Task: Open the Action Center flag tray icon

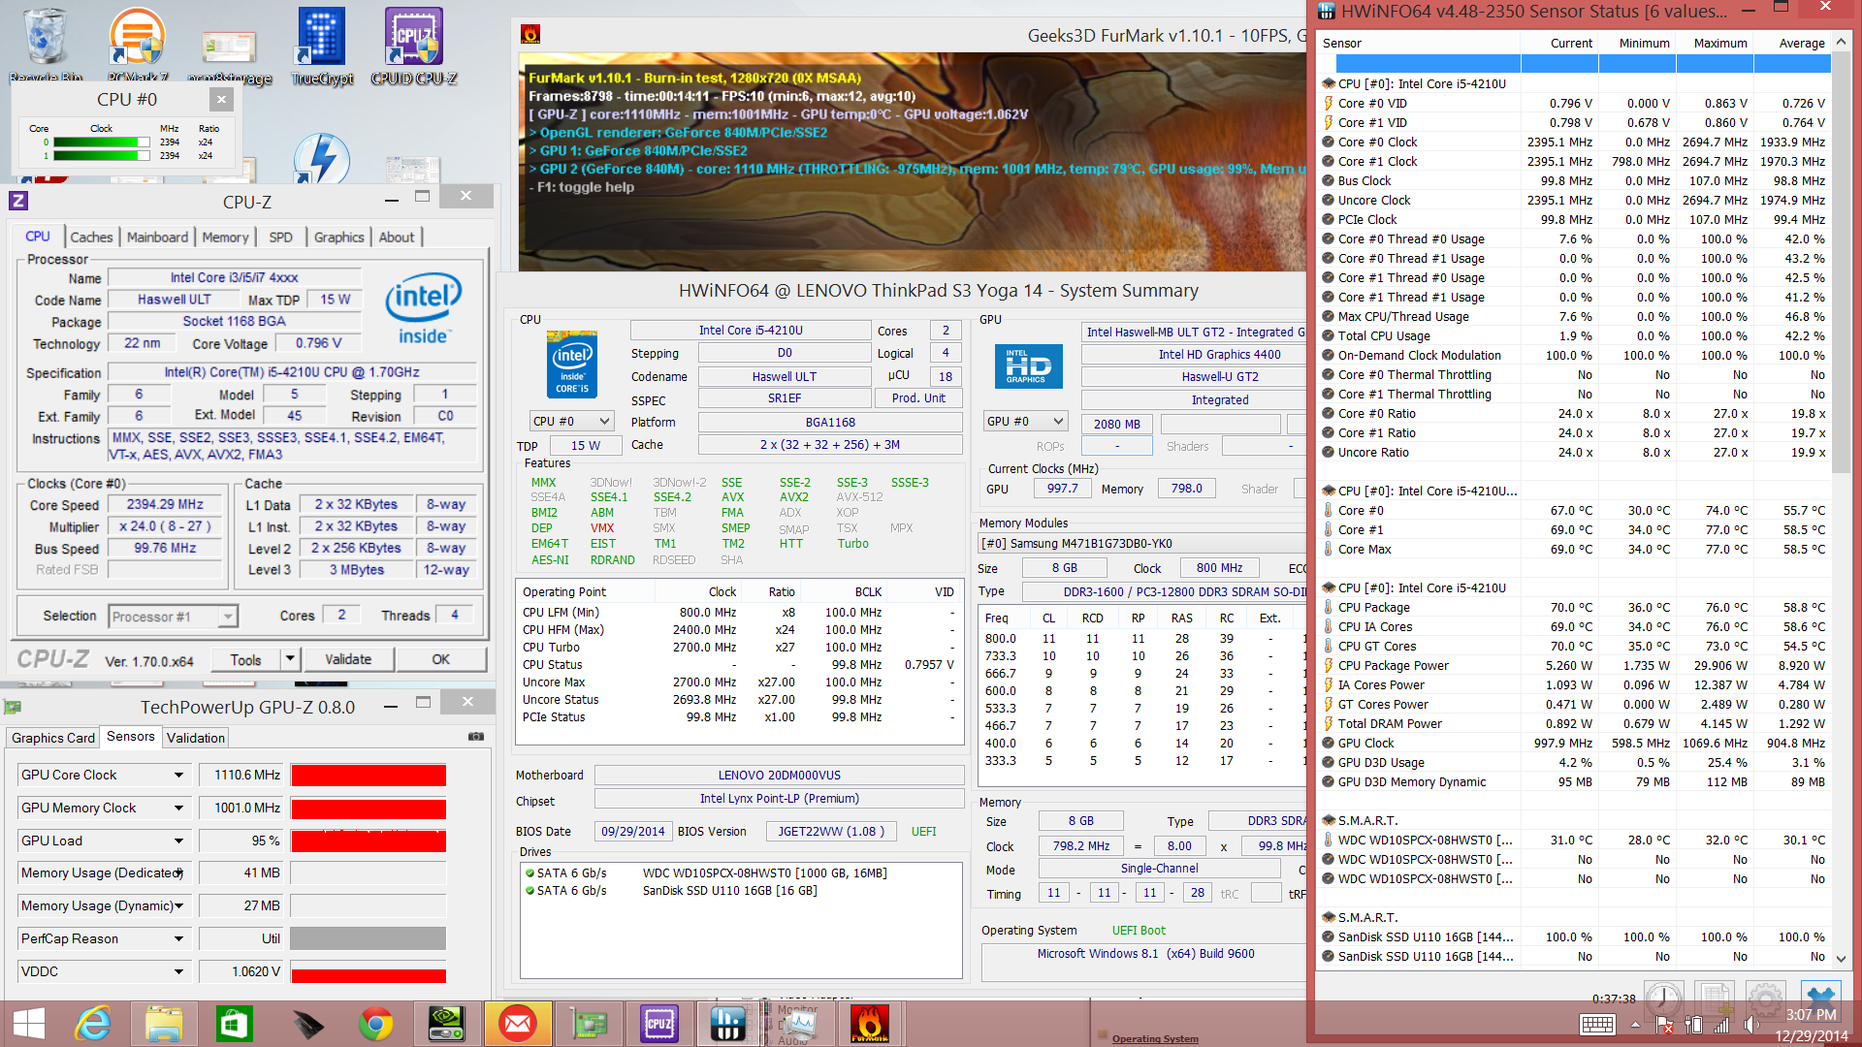Action: point(1665,1025)
